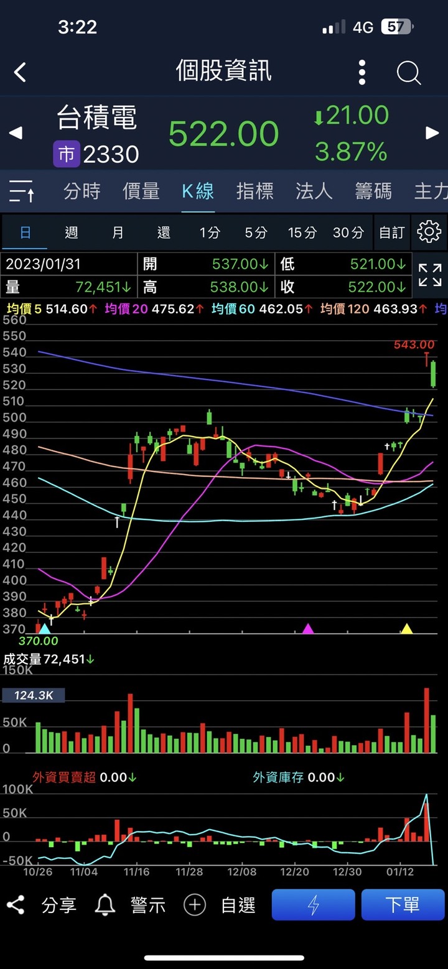Tap the 成交量 72,451 indicator title

pos(49,659)
